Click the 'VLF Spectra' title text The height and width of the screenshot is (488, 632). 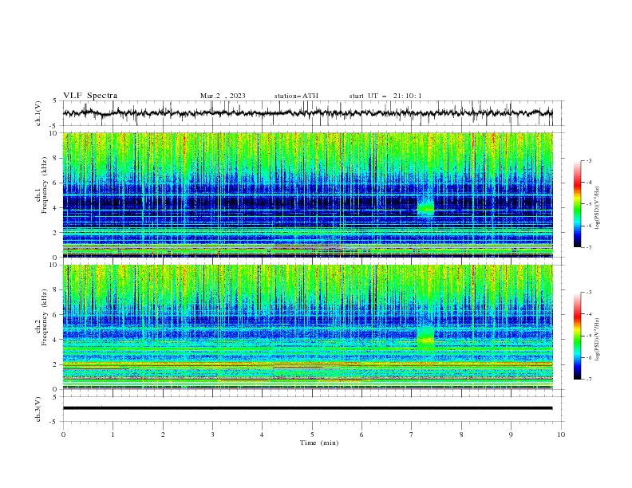(x=90, y=96)
